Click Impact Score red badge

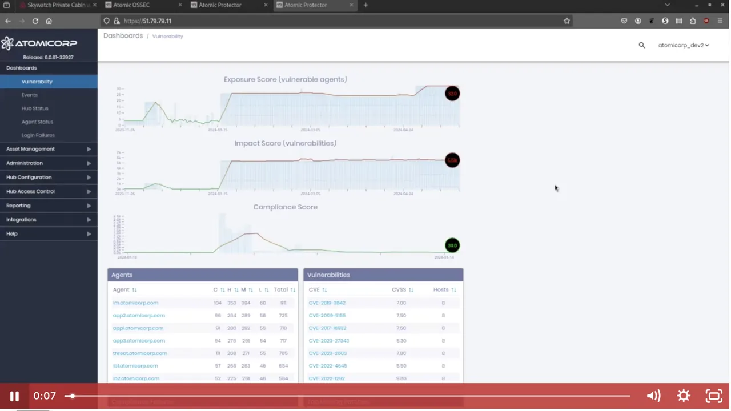[452, 160]
